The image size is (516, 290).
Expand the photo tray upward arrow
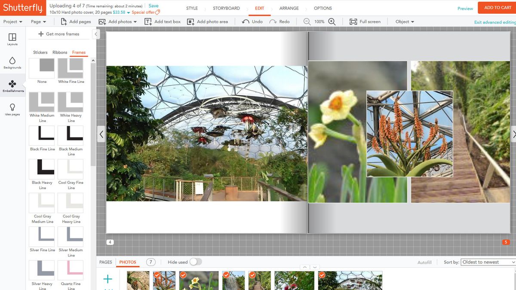(x=305, y=267)
